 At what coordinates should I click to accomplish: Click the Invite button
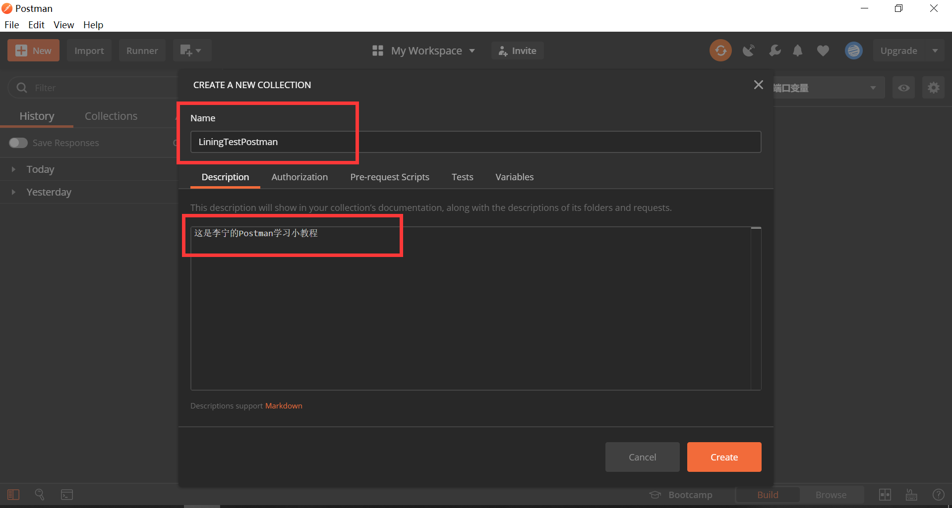click(517, 51)
